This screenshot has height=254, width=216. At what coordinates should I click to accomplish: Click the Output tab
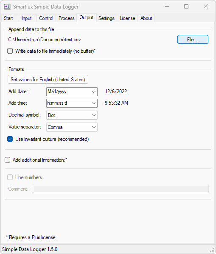click(87, 17)
